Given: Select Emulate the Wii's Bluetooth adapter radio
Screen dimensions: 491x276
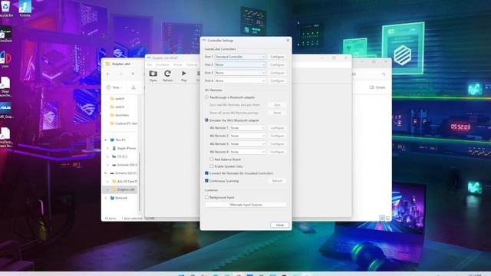Looking at the screenshot, I should (206, 120).
